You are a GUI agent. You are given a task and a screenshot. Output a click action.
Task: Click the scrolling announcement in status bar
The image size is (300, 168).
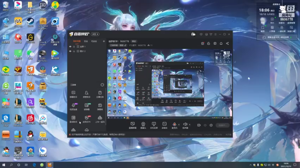[x=99, y=134]
